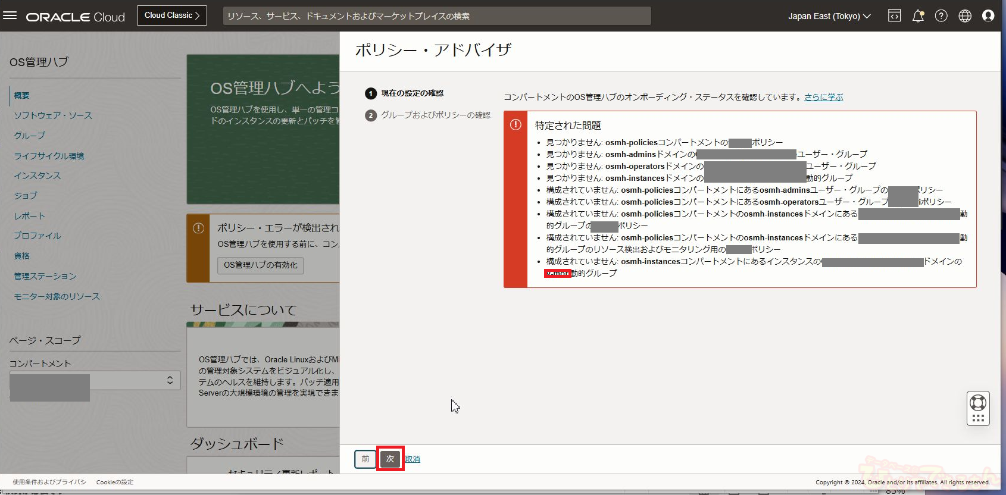Click the OS管理ハブの有効化 button
Screen dimensions: 1006x495
pyautogui.click(x=260, y=265)
